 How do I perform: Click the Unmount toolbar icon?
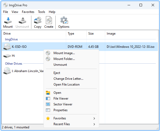pyautogui.click(x=22, y=20)
